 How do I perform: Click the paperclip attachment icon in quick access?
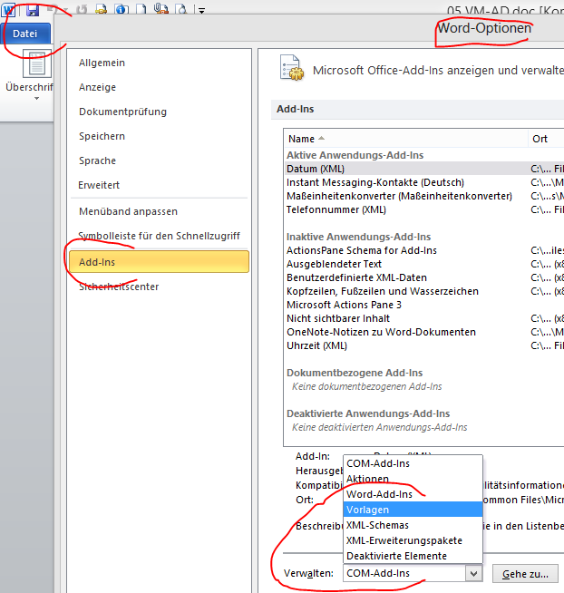(x=161, y=9)
